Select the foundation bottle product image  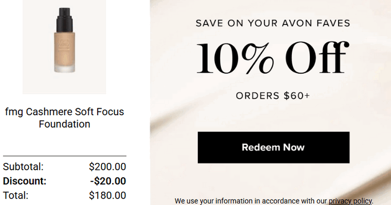64,46
